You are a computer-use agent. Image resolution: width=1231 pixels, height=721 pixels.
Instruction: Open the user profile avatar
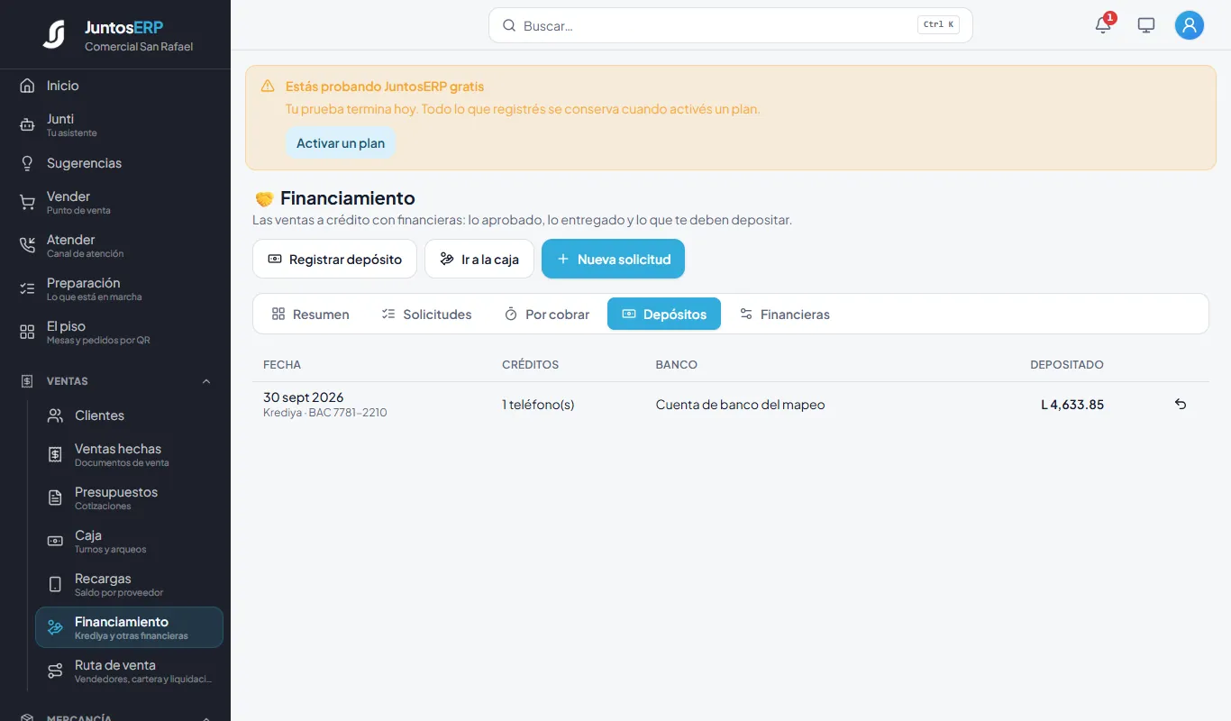click(x=1190, y=25)
